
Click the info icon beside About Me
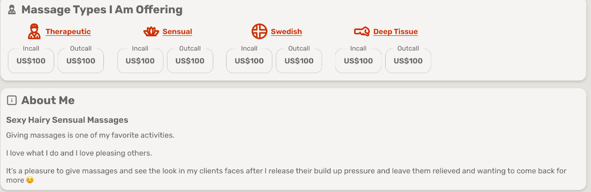[12, 101]
